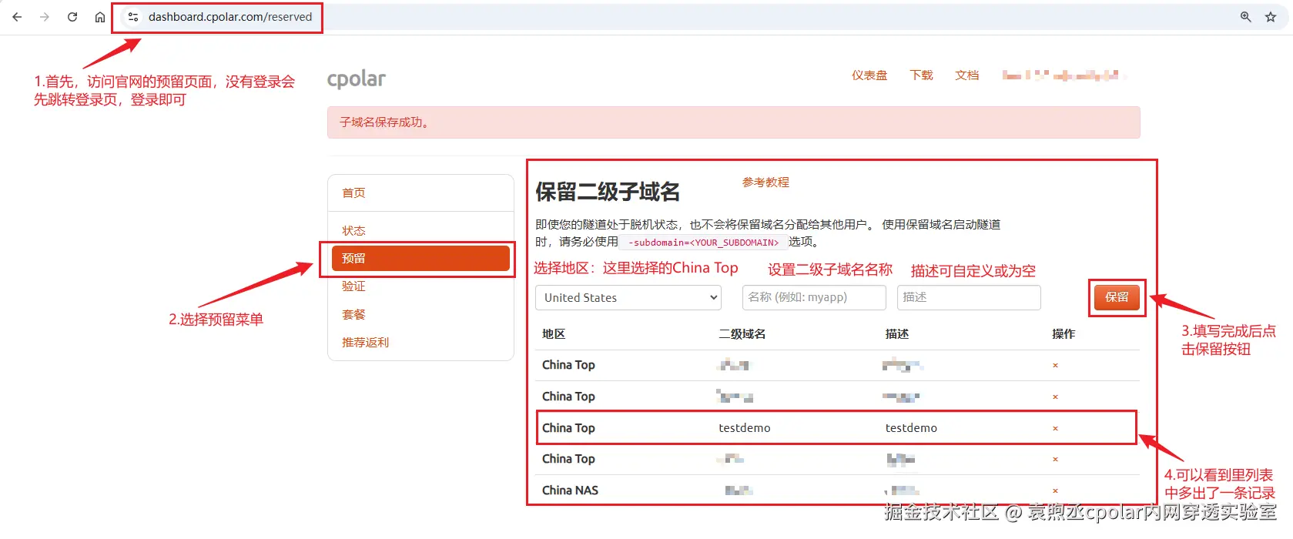Click the -subdomain=<YOUR_SUBDOMAIN> code snippet
This screenshot has width=1293, height=539.
coord(703,243)
